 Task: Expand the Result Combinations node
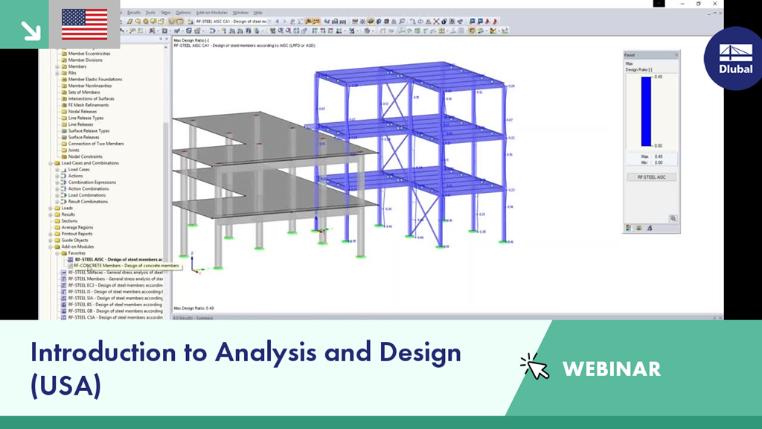point(57,202)
